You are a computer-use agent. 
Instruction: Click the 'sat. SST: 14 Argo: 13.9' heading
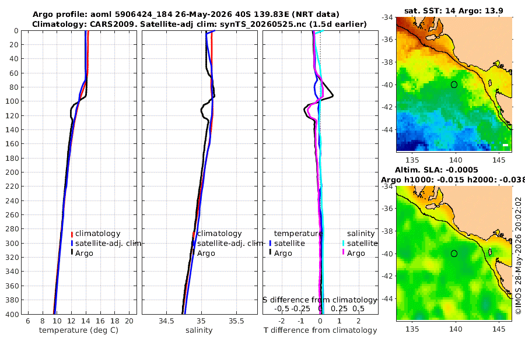454,10
